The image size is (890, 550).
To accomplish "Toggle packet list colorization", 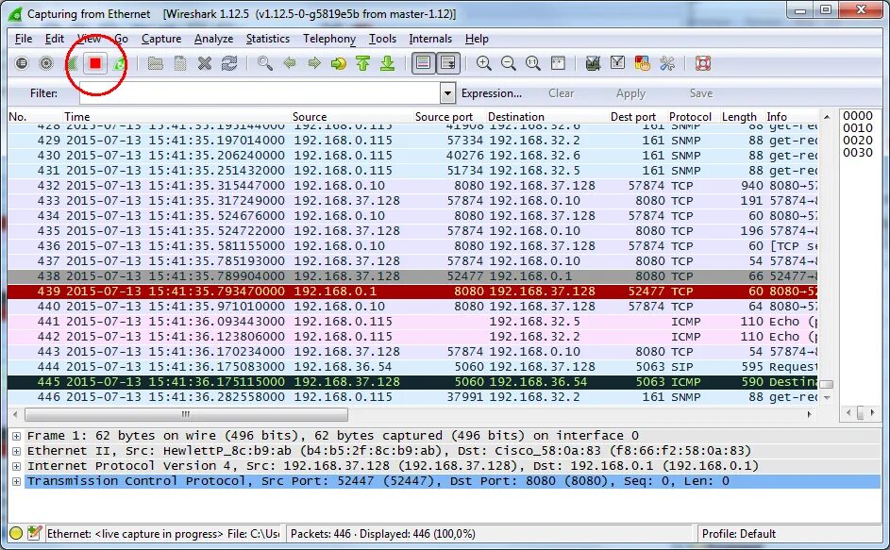I will tap(423, 63).
